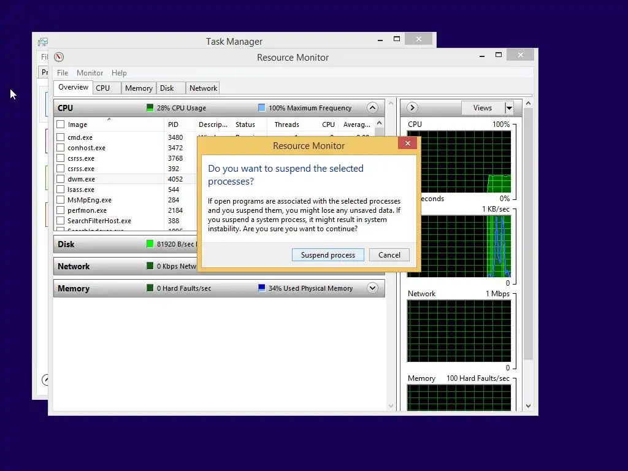
Task: Check the csrss.exe PID 392 checkbox
Action: 61,169
